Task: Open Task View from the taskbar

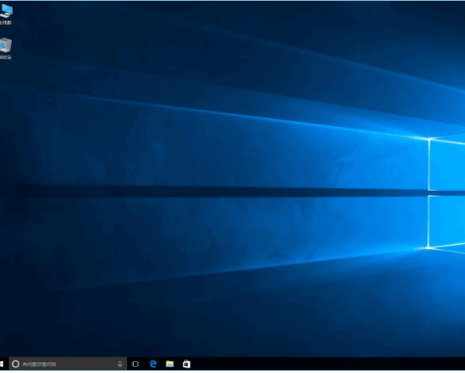Action: (x=135, y=364)
